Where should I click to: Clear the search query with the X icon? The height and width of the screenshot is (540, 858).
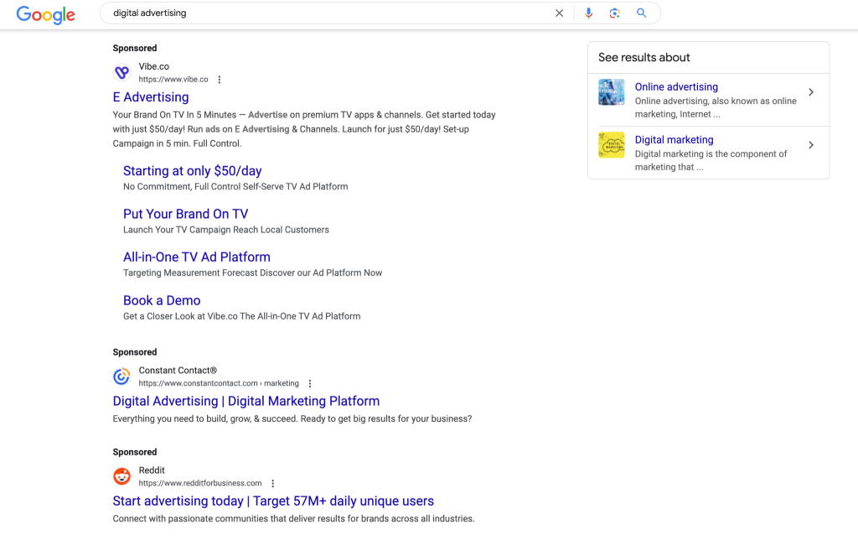[559, 13]
